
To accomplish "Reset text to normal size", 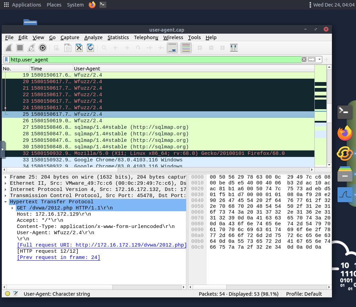I will pos(223,48).
